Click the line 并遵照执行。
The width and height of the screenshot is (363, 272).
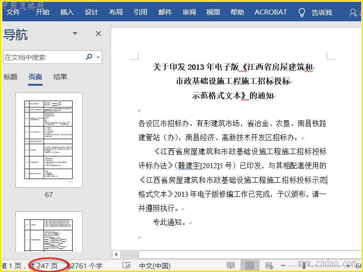click(158, 208)
